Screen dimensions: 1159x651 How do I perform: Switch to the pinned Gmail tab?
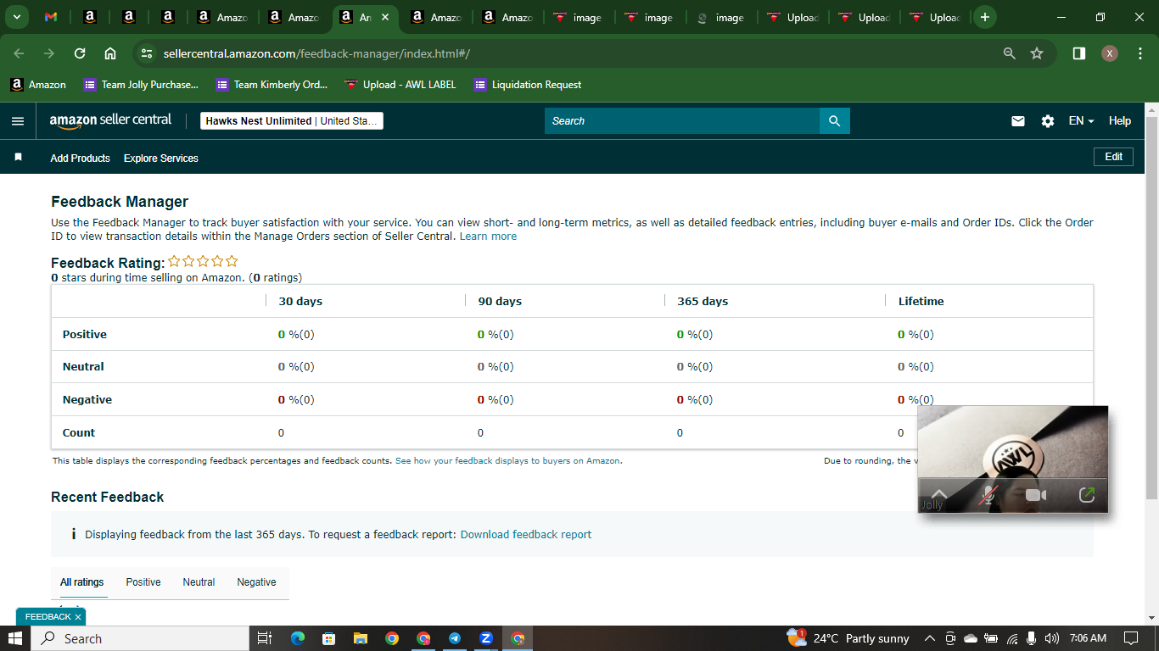pyautogui.click(x=51, y=17)
